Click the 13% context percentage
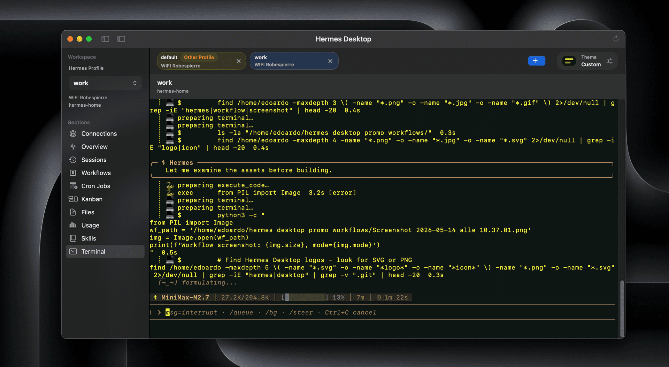Image resolution: width=669 pixels, height=367 pixels. 338,297
